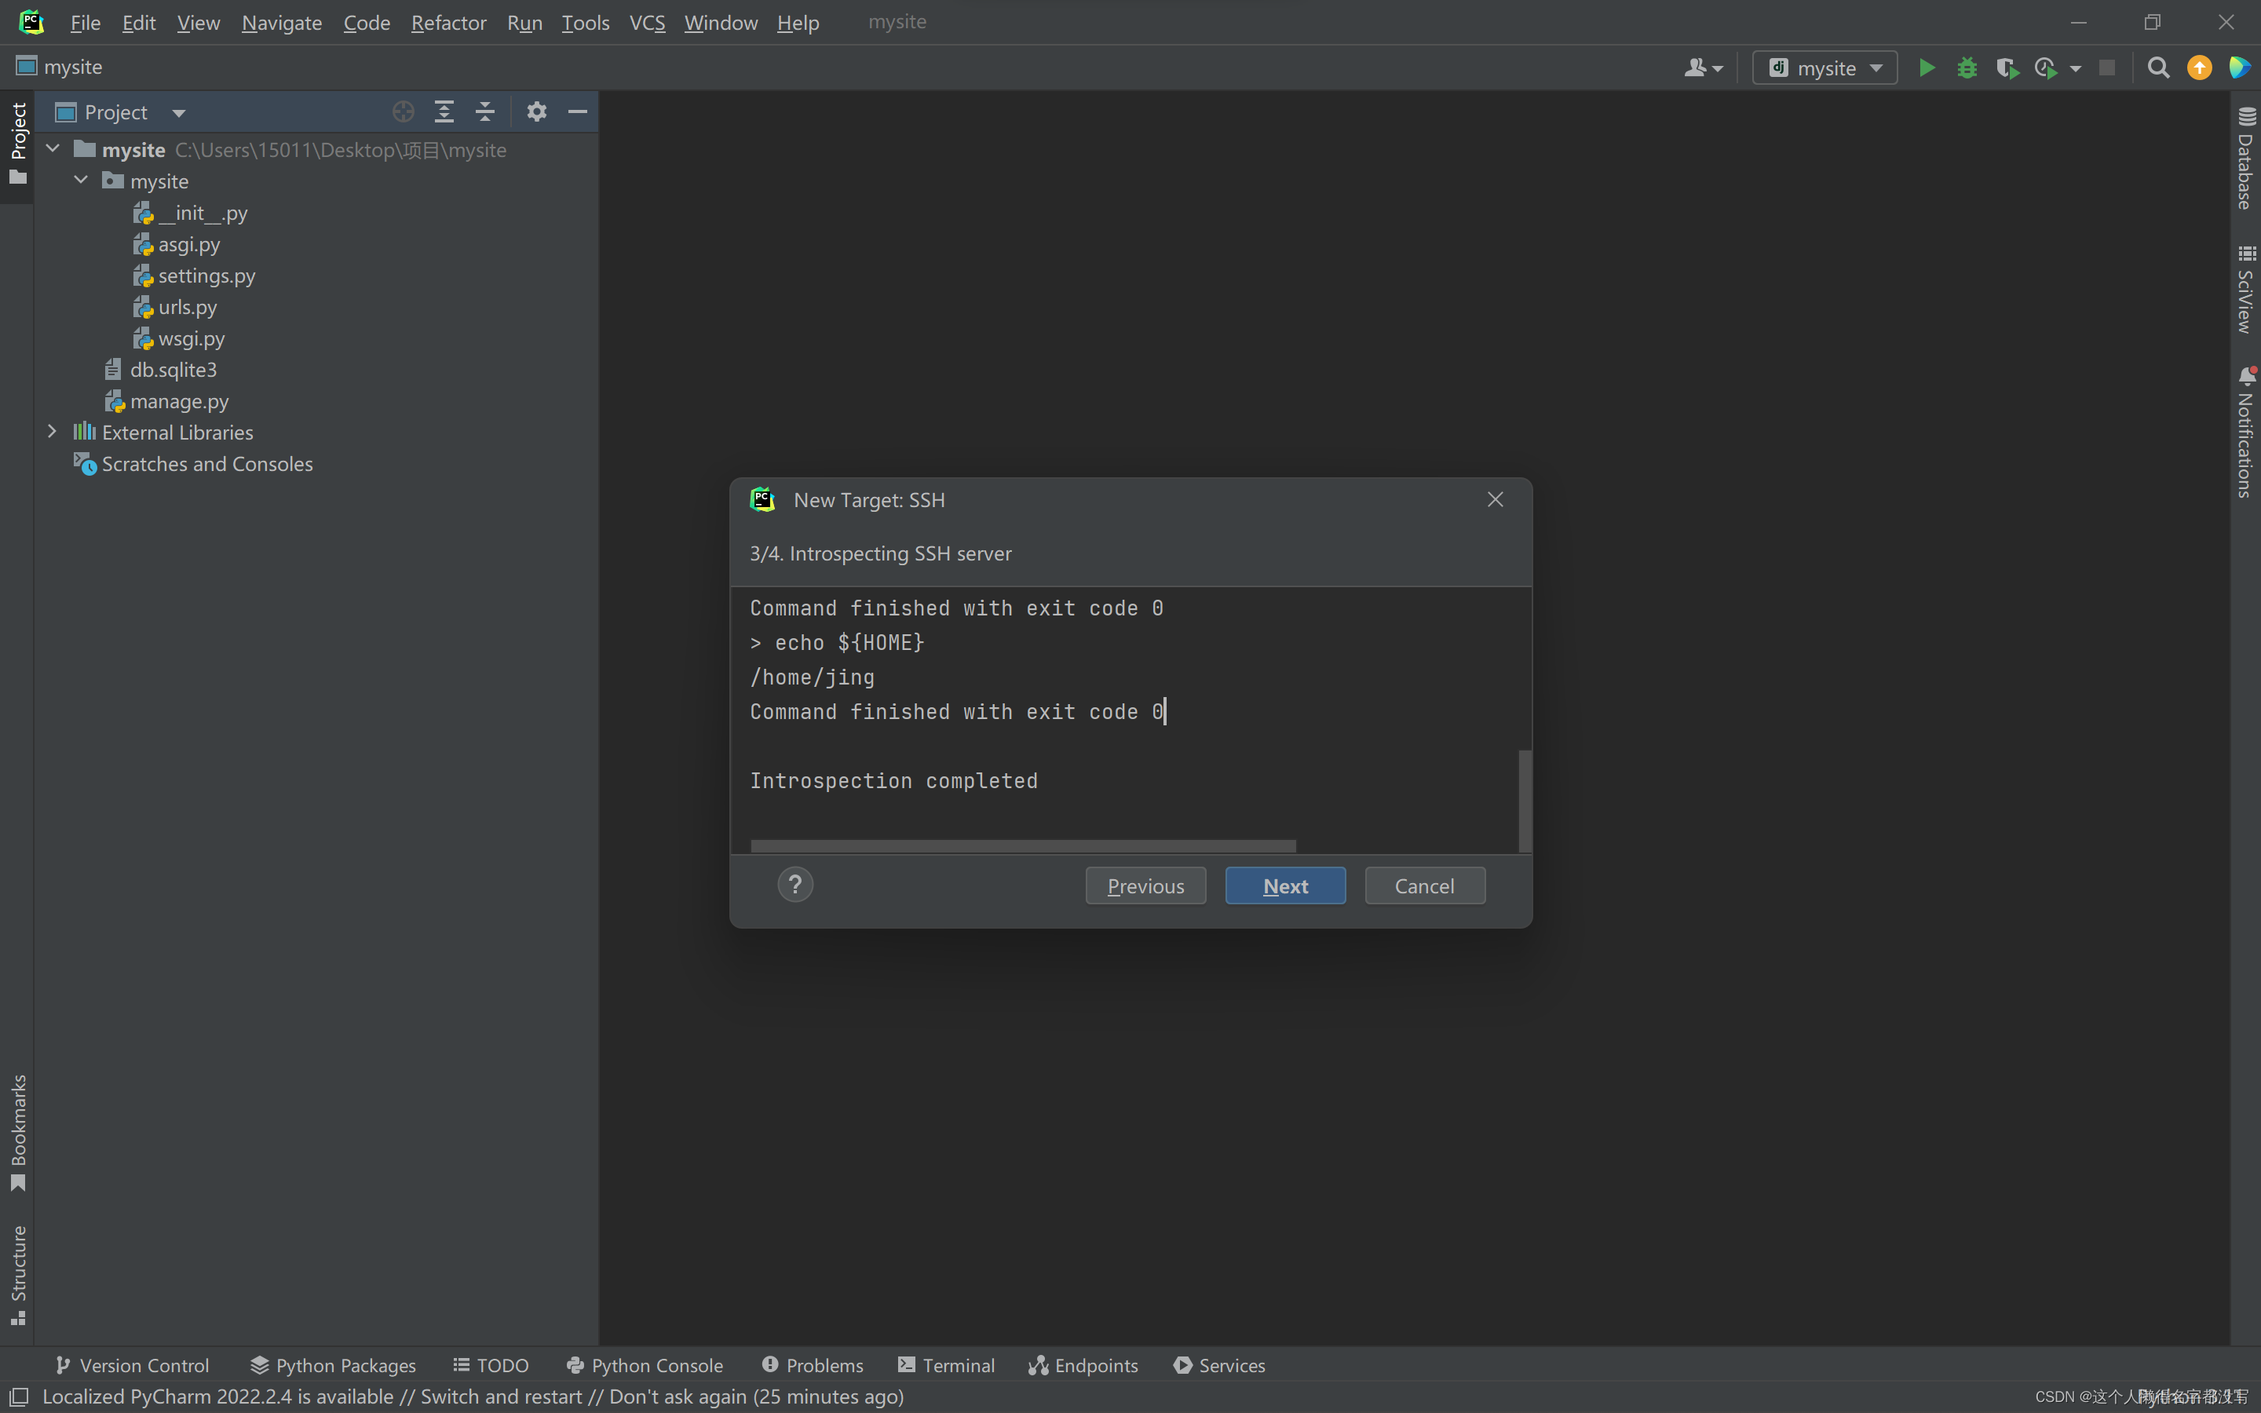Click the Next button in SSH dialog
This screenshot has width=2261, height=1413.
1286,884
